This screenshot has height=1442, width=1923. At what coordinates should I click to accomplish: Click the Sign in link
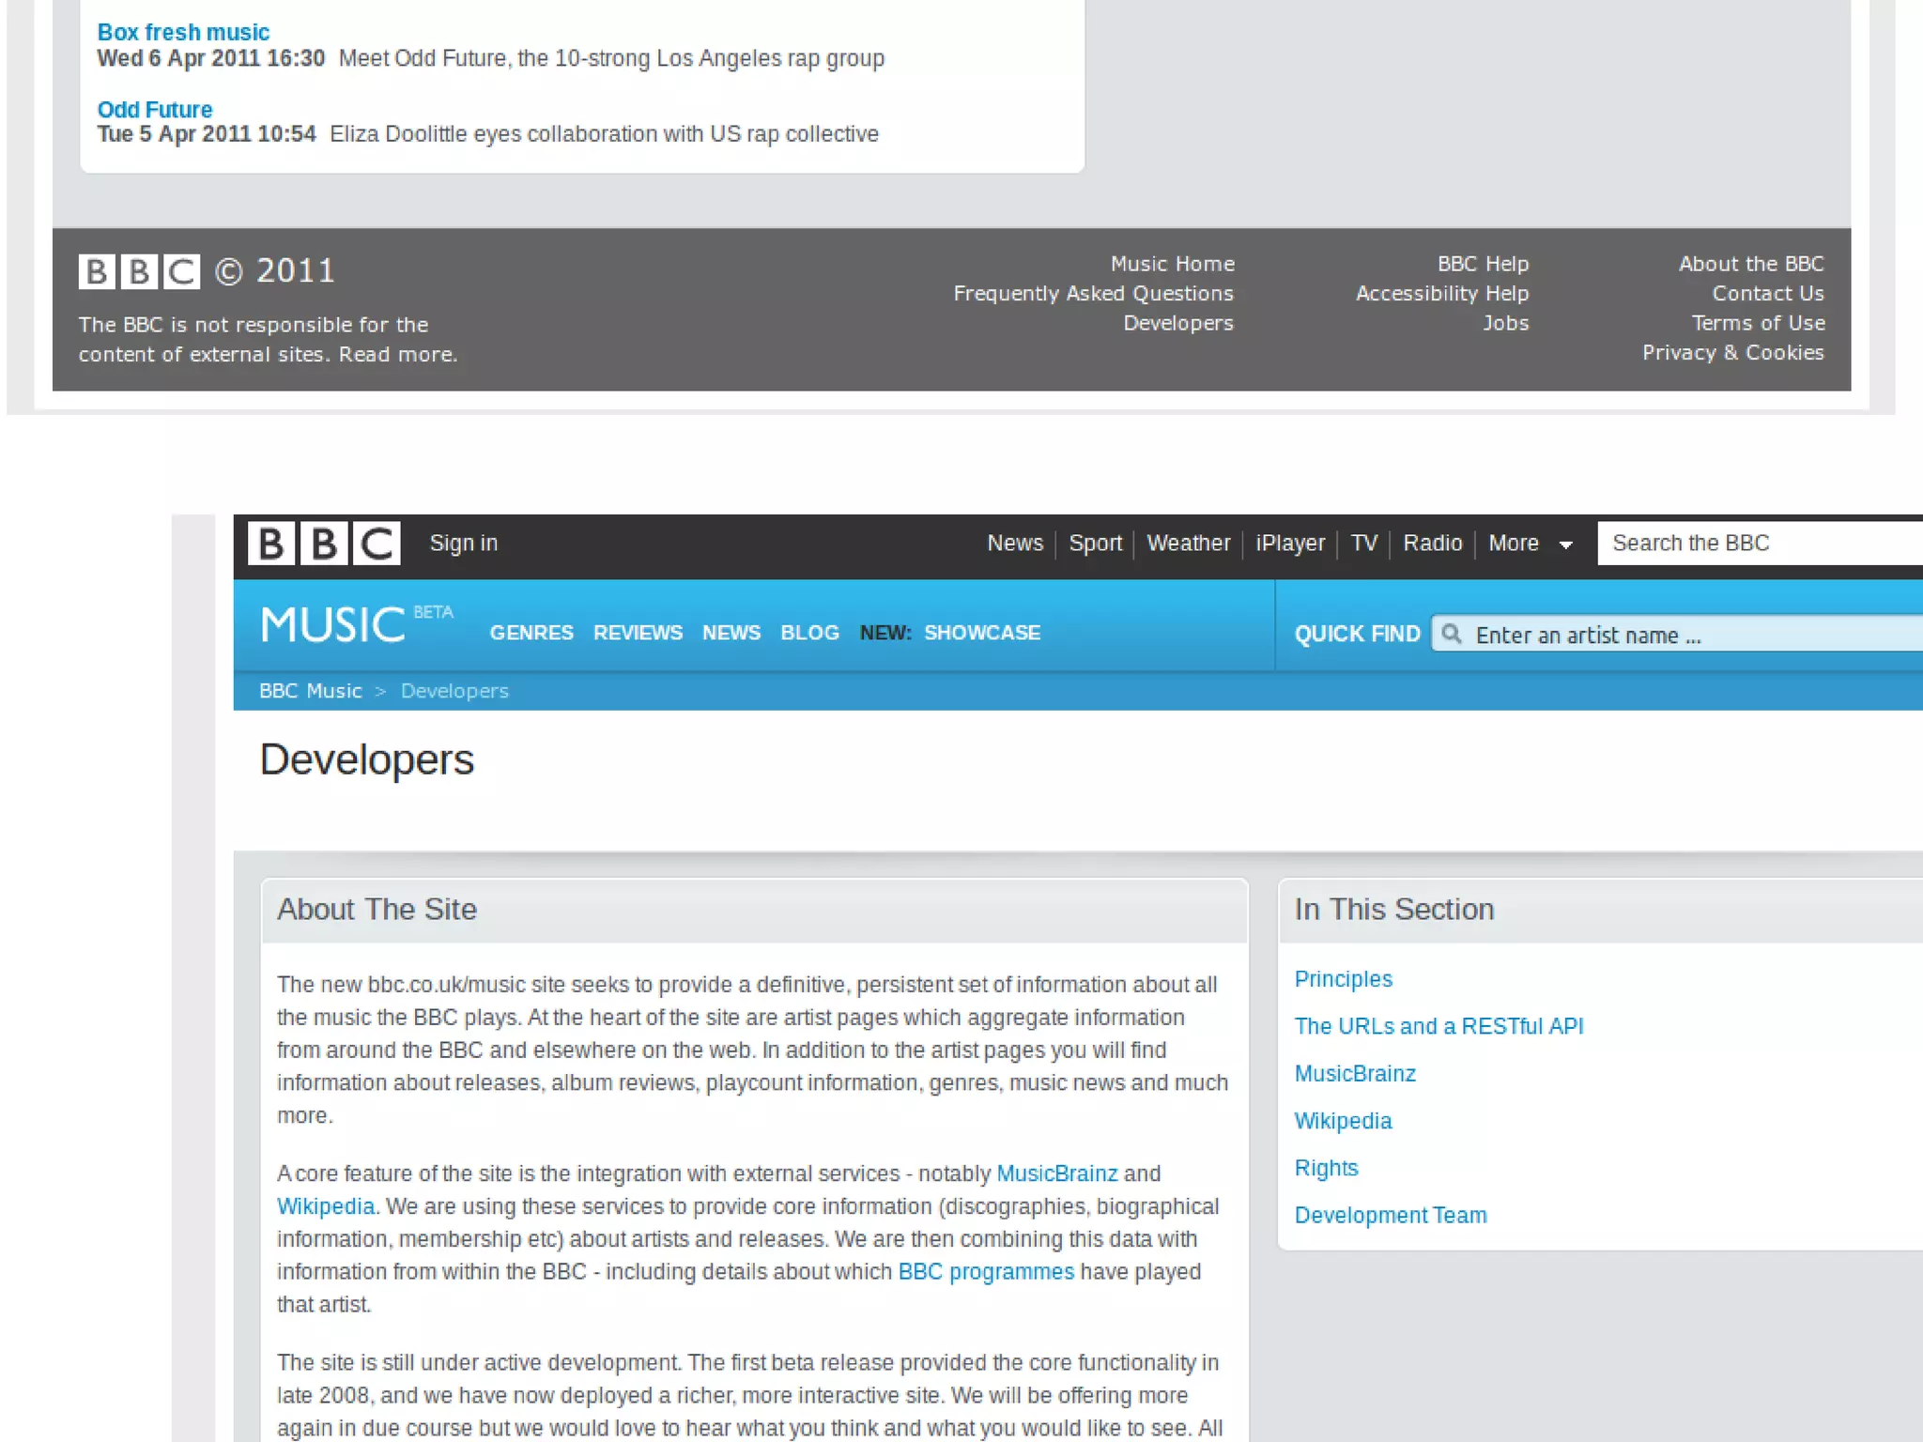coord(464,544)
